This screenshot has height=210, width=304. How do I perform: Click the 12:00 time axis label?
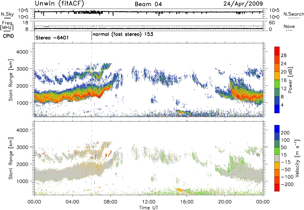[x=149, y=202]
